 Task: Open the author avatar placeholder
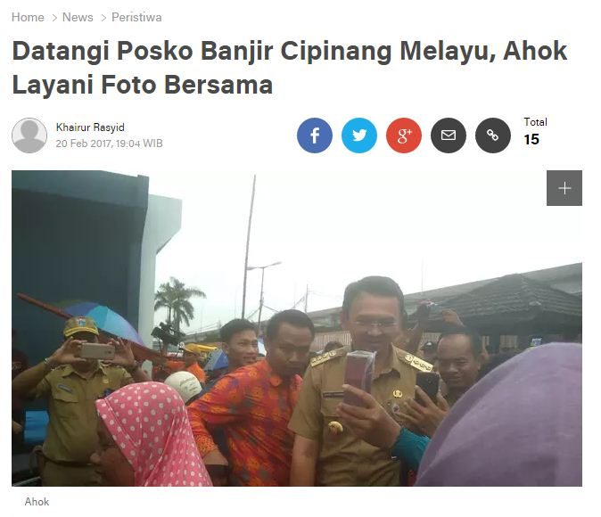[x=29, y=135]
